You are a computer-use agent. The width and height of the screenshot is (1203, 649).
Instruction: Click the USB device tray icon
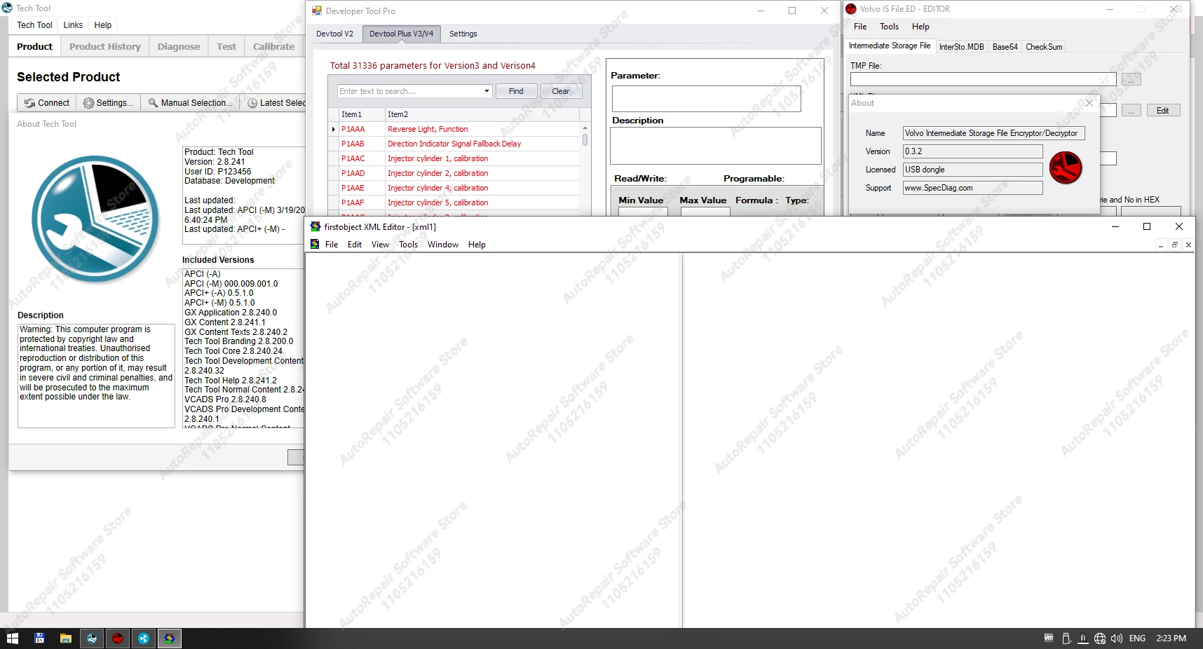tap(1083, 638)
